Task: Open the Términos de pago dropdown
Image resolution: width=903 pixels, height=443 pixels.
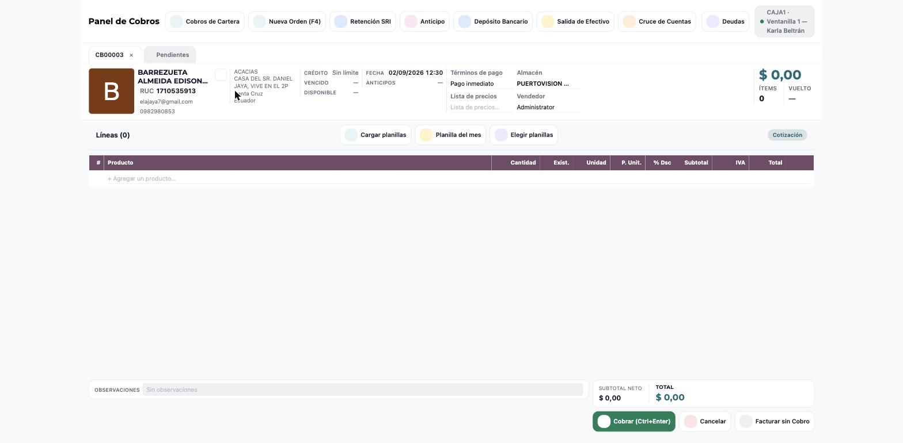Action: pyautogui.click(x=481, y=84)
